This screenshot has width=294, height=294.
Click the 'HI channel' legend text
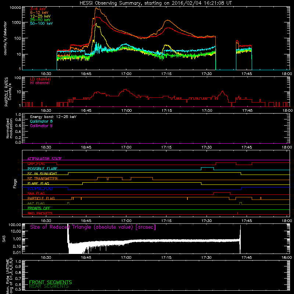tap(40, 83)
